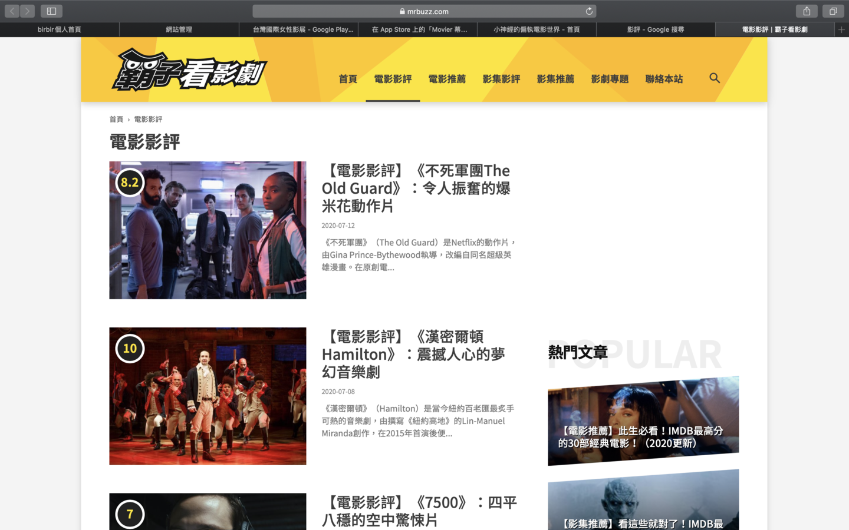Switch to the birbir 個人首頁 tab
Viewport: 849px width, 530px height.
click(x=60, y=29)
